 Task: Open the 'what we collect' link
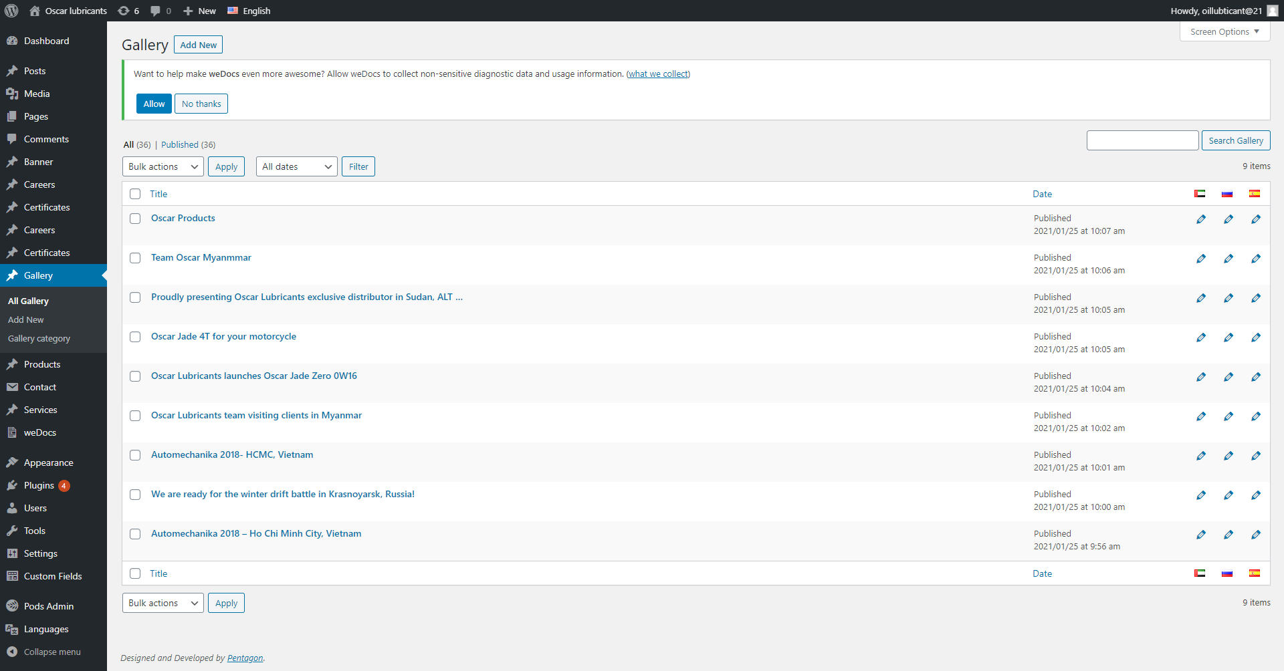pyautogui.click(x=658, y=74)
